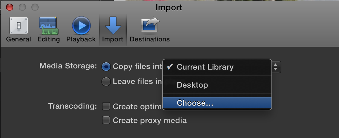Image resolution: width=339 pixels, height=138 pixels.
Task: Click the Destinations label in toolbar
Action: [150, 39]
